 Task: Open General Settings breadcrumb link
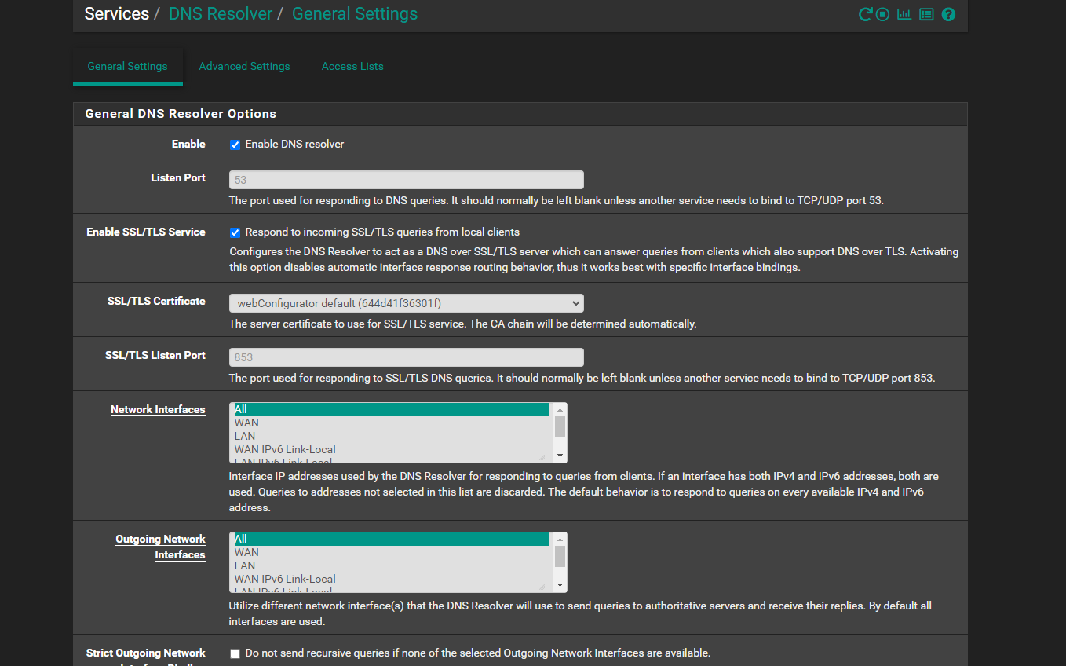(x=355, y=14)
